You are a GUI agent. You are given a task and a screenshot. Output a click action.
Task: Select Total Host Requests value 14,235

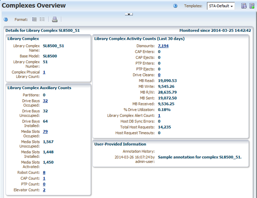tap(164, 127)
